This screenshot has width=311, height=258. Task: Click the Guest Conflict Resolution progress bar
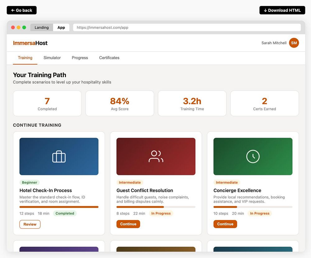(156, 207)
